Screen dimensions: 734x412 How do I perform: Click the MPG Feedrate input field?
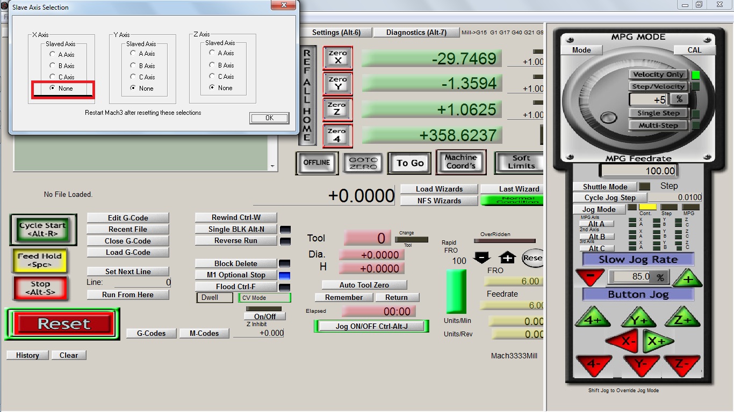(639, 171)
